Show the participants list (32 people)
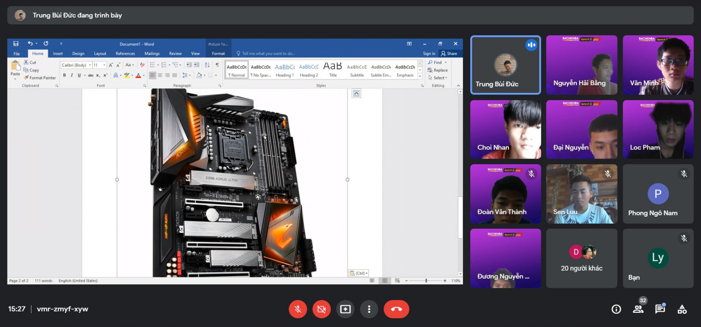Image resolution: width=701 pixels, height=327 pixels. pyautogui.click(x=638, y=309)
